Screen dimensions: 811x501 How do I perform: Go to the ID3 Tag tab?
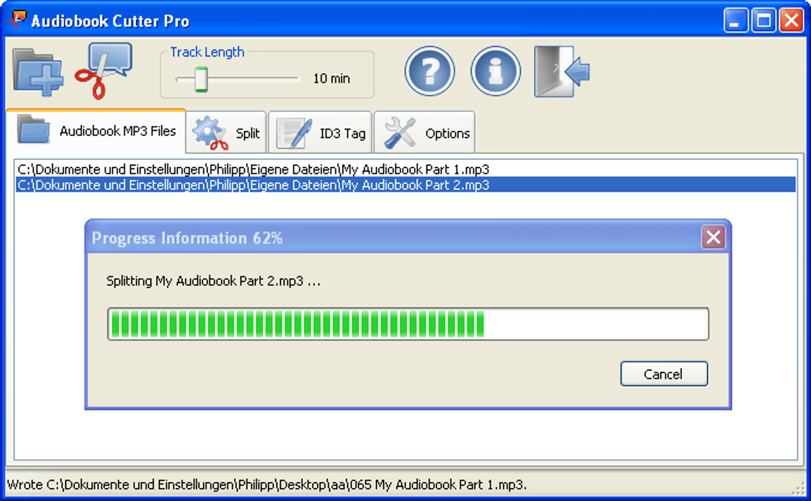point(320,133)
